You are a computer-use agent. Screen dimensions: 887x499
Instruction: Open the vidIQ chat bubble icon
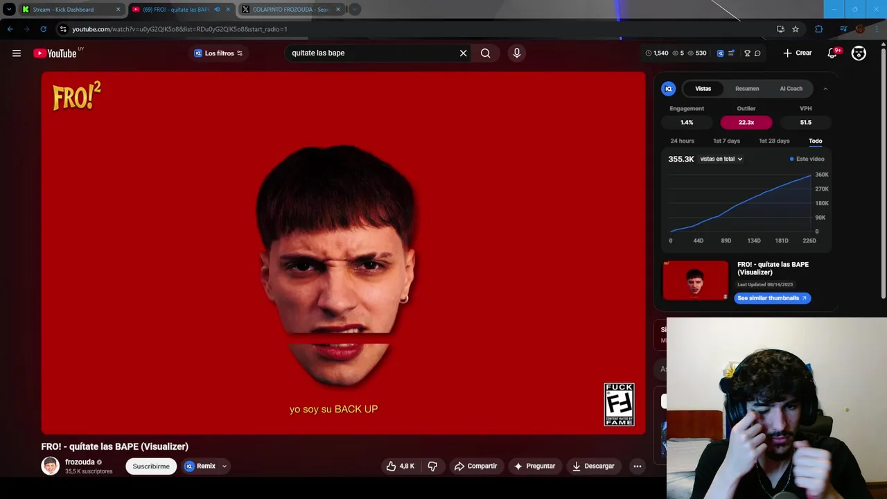[757, 53]
